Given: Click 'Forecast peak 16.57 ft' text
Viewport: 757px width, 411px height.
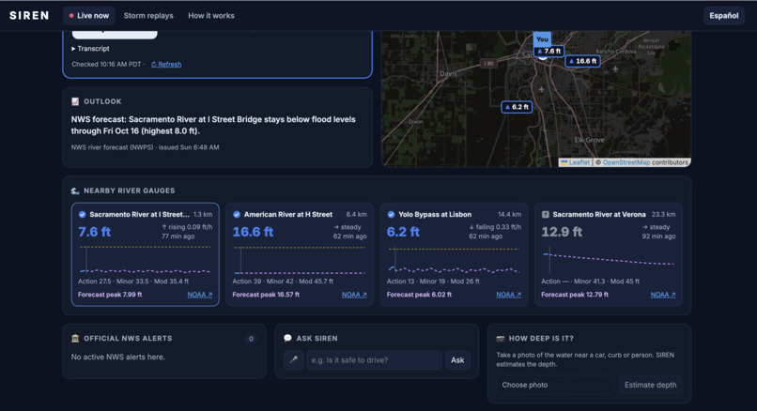Looking at the screenshot, I should 266,295.
